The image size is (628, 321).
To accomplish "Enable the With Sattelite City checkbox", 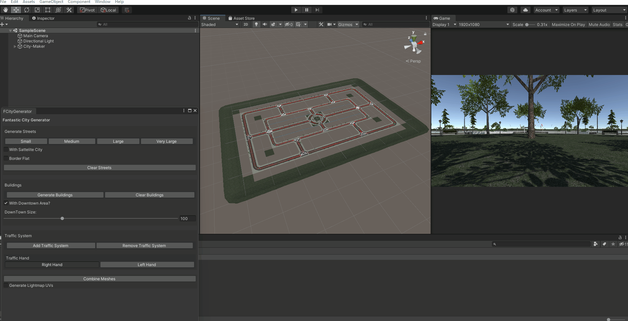I will coord(6,149).
